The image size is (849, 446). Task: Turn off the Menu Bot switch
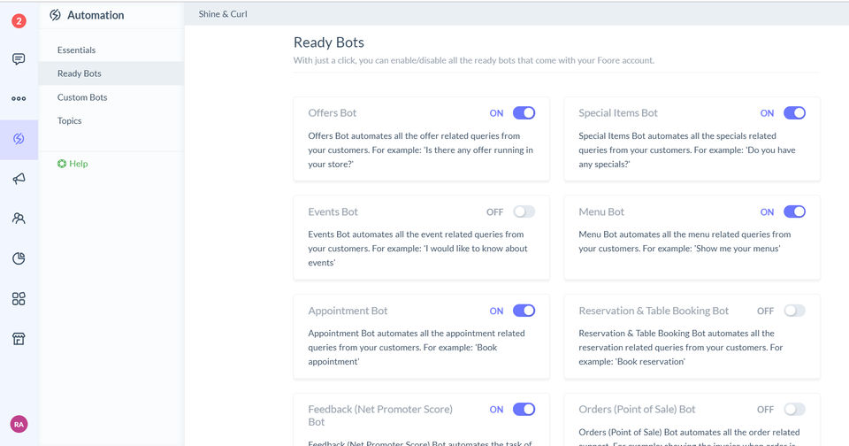click(794, 211)
